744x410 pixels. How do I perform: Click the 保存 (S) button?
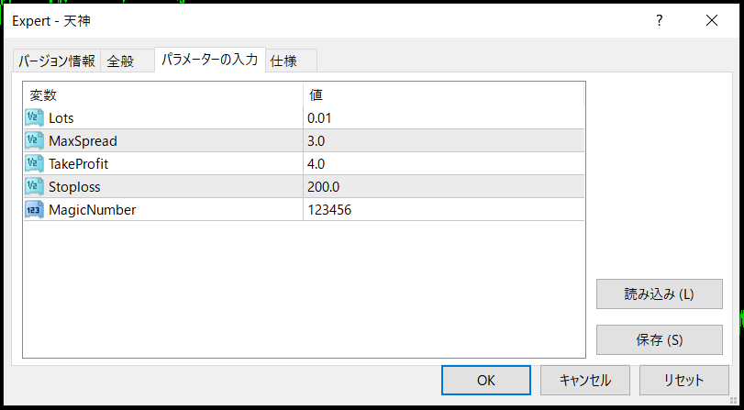pos(659,339)
